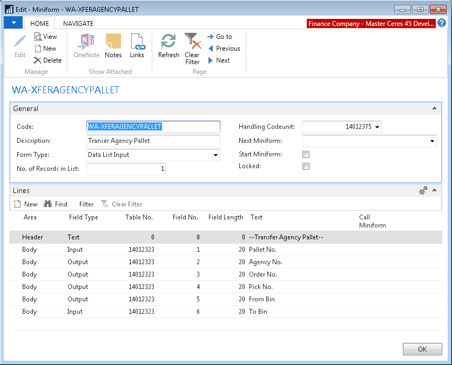Open the Handling Codeunit dropdown arrow
The image size is (452, 365).
(377, 127)
